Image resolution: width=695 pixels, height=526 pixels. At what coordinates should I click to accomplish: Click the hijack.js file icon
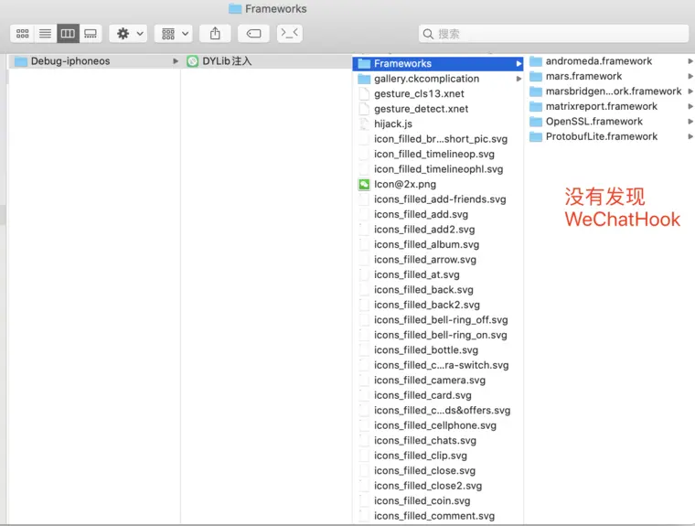click(x=364, y=124)
